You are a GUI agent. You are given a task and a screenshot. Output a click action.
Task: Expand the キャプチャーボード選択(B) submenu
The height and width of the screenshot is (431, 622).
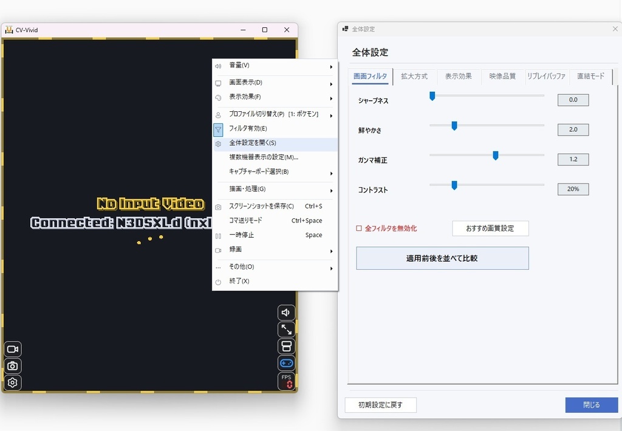coord(275,172)
